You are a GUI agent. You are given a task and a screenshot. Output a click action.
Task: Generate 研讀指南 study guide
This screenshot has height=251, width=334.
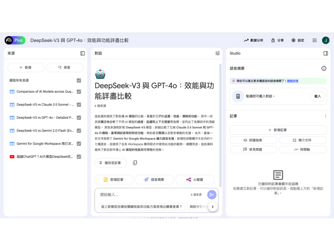point(253,140)
